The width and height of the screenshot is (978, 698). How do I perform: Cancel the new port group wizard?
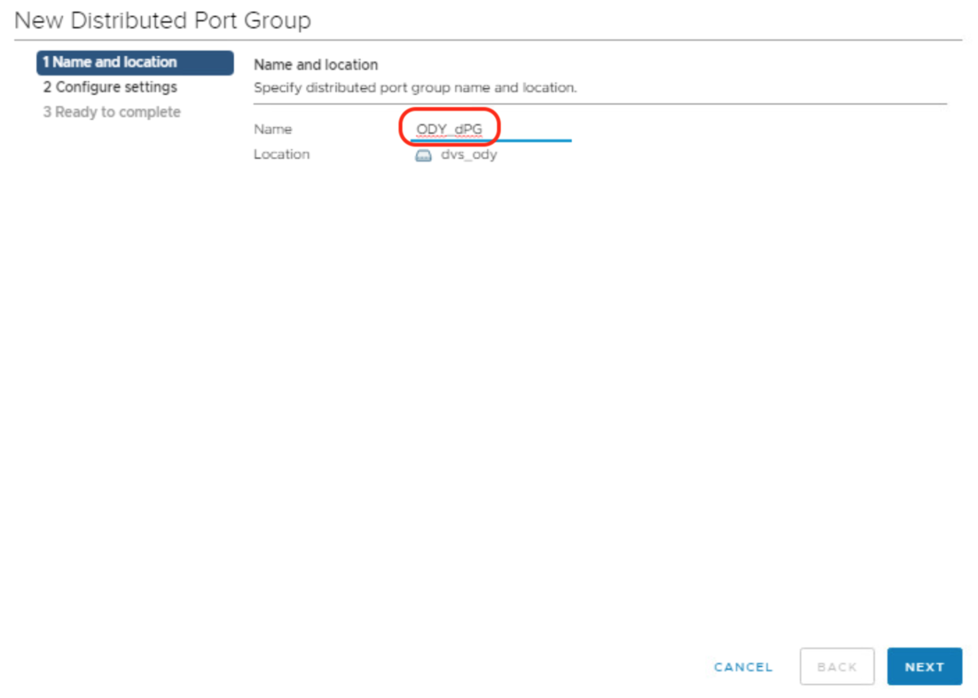743,667
